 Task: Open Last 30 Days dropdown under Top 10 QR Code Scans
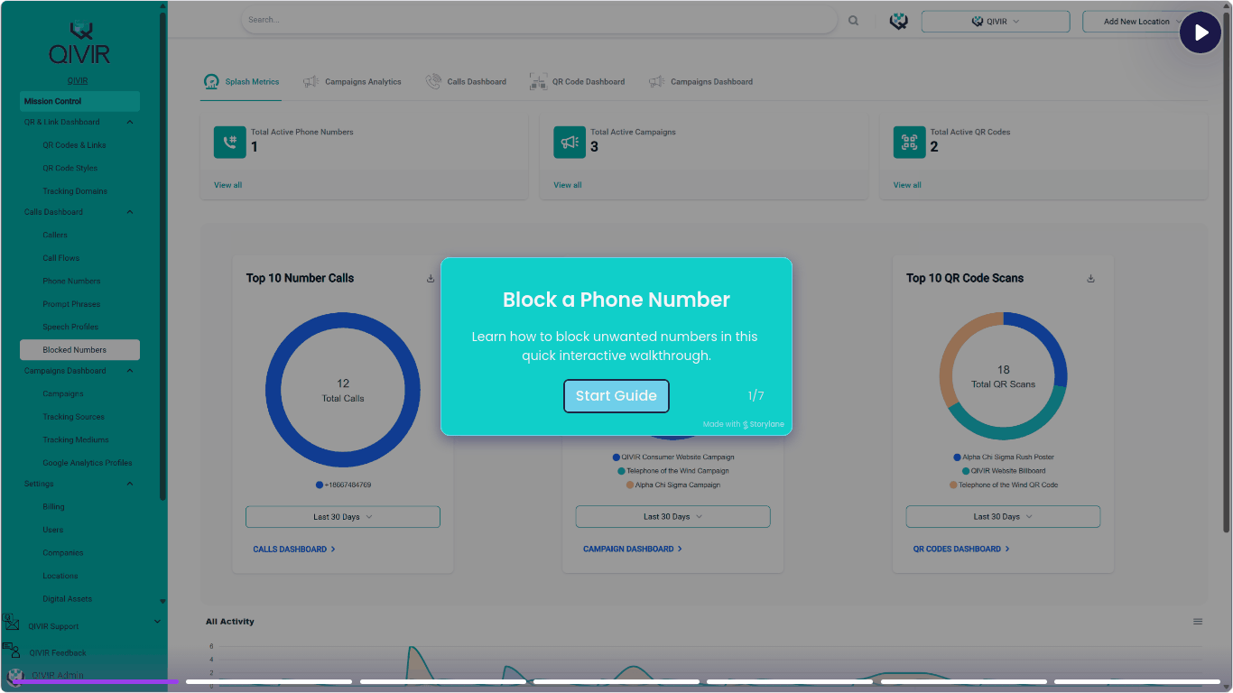1003,517
